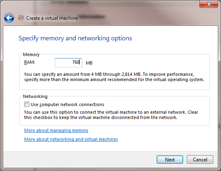Click inside the RAM value input field
The height and width of the screenshot is (171, 221).
point(68,63)
